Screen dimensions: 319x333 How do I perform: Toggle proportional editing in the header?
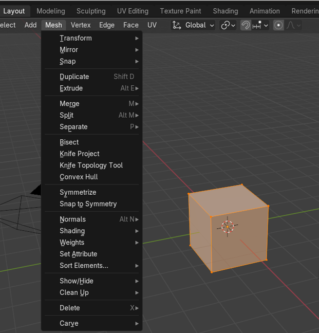(278, 25)
